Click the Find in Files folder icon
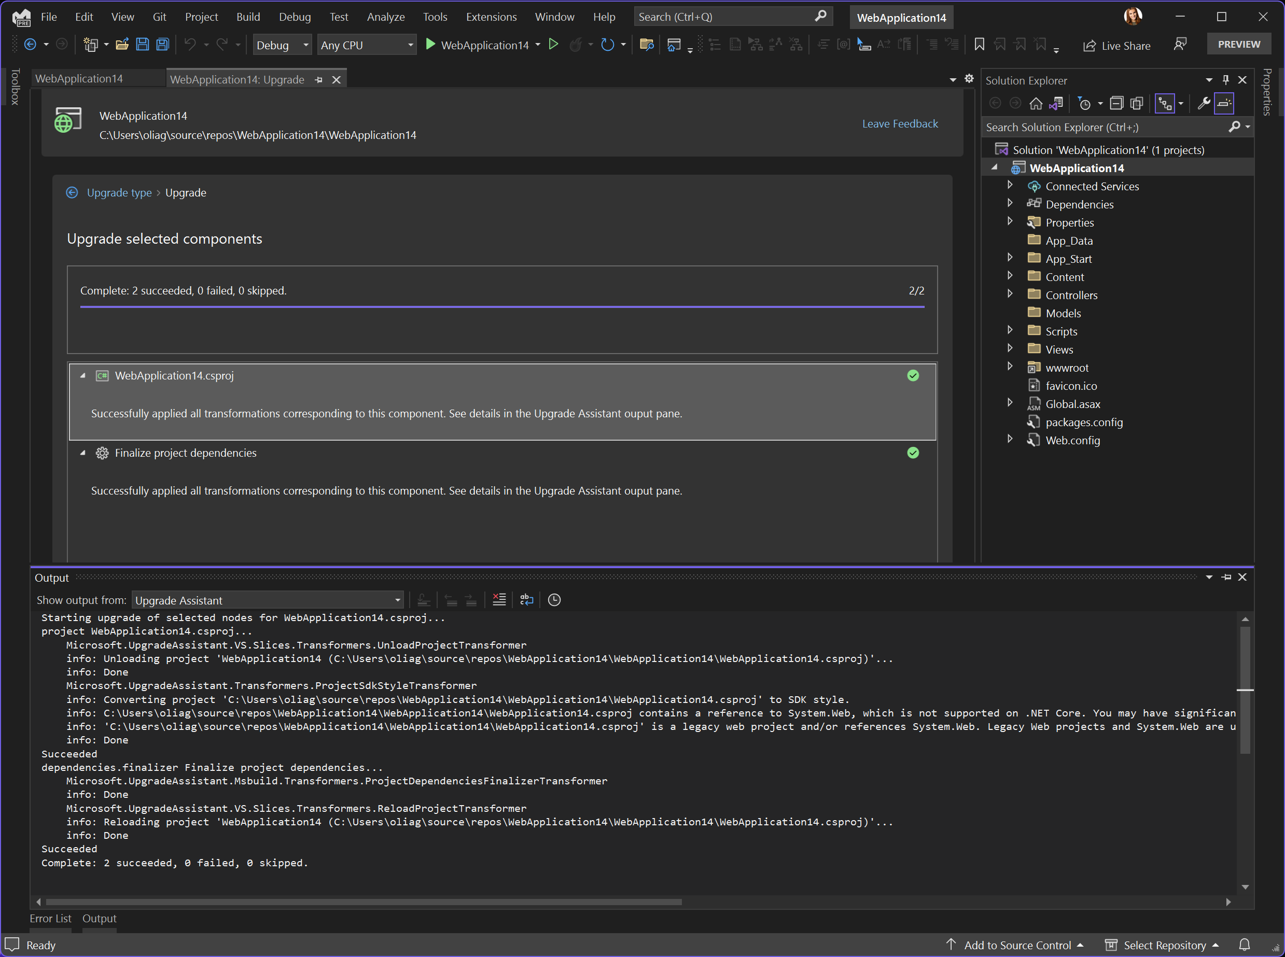This screenshot has width=1285, height=957. tap(647, 45)
